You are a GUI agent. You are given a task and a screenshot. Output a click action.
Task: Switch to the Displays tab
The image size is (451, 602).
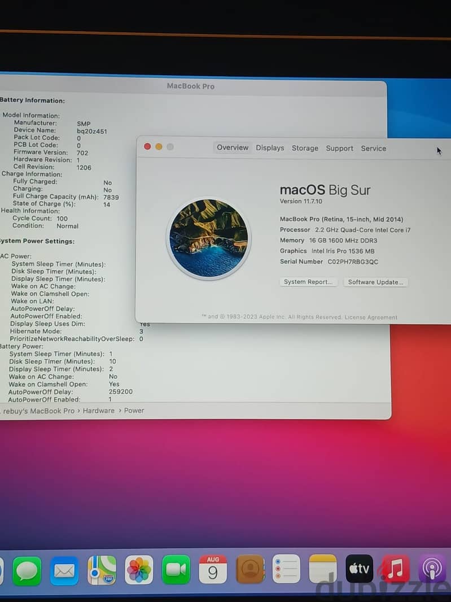coord(270,148)
